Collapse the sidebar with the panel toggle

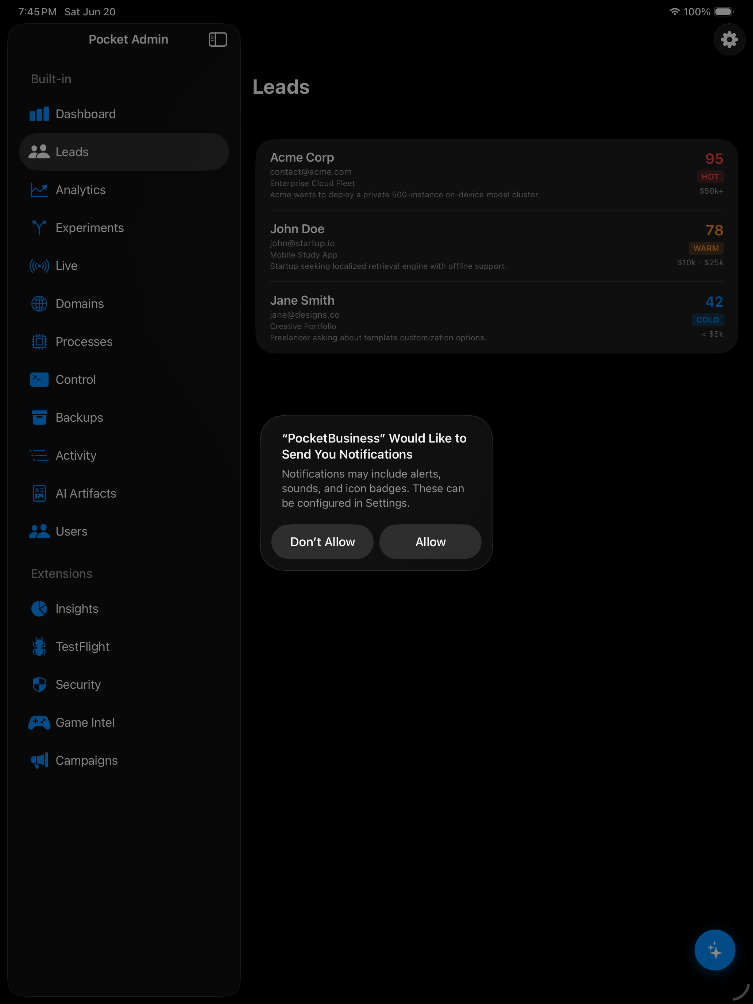[217, 39]
